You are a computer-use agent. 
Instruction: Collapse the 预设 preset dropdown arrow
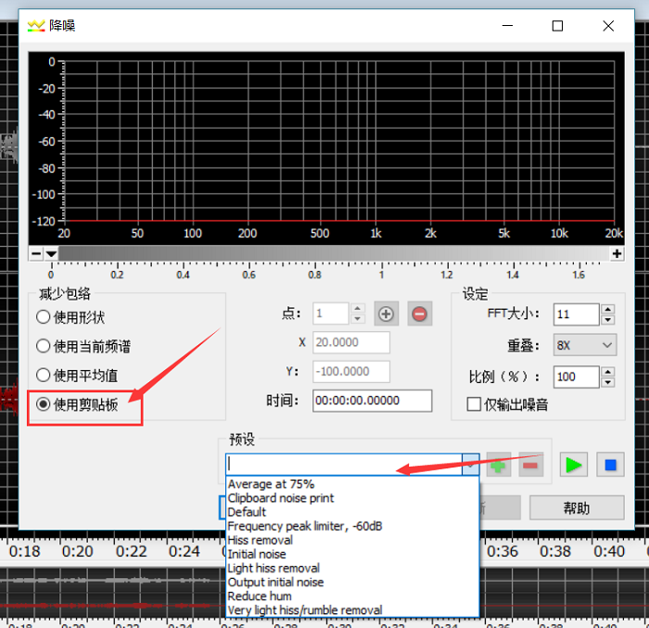(470, 464)
